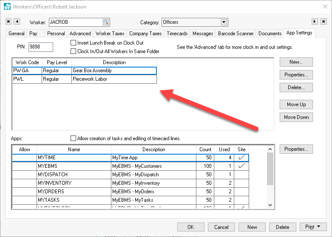Click the PIN input field
Image resolution: width=332 pixels, height=237 pixels.
[x=40, y=47]
